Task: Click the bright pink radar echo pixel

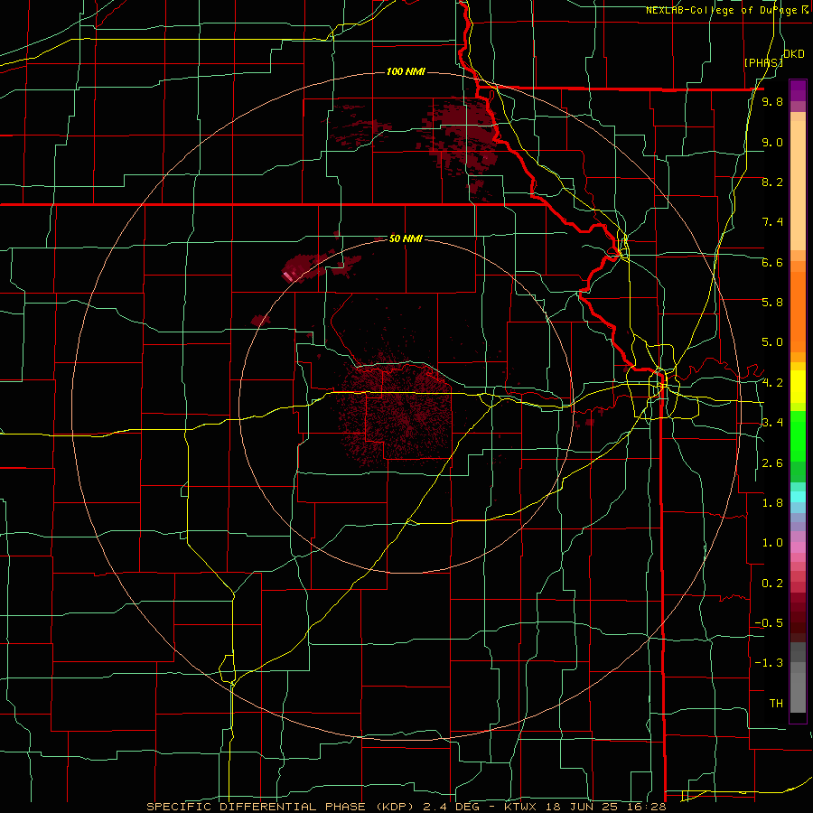Action: tap(288, 276)
